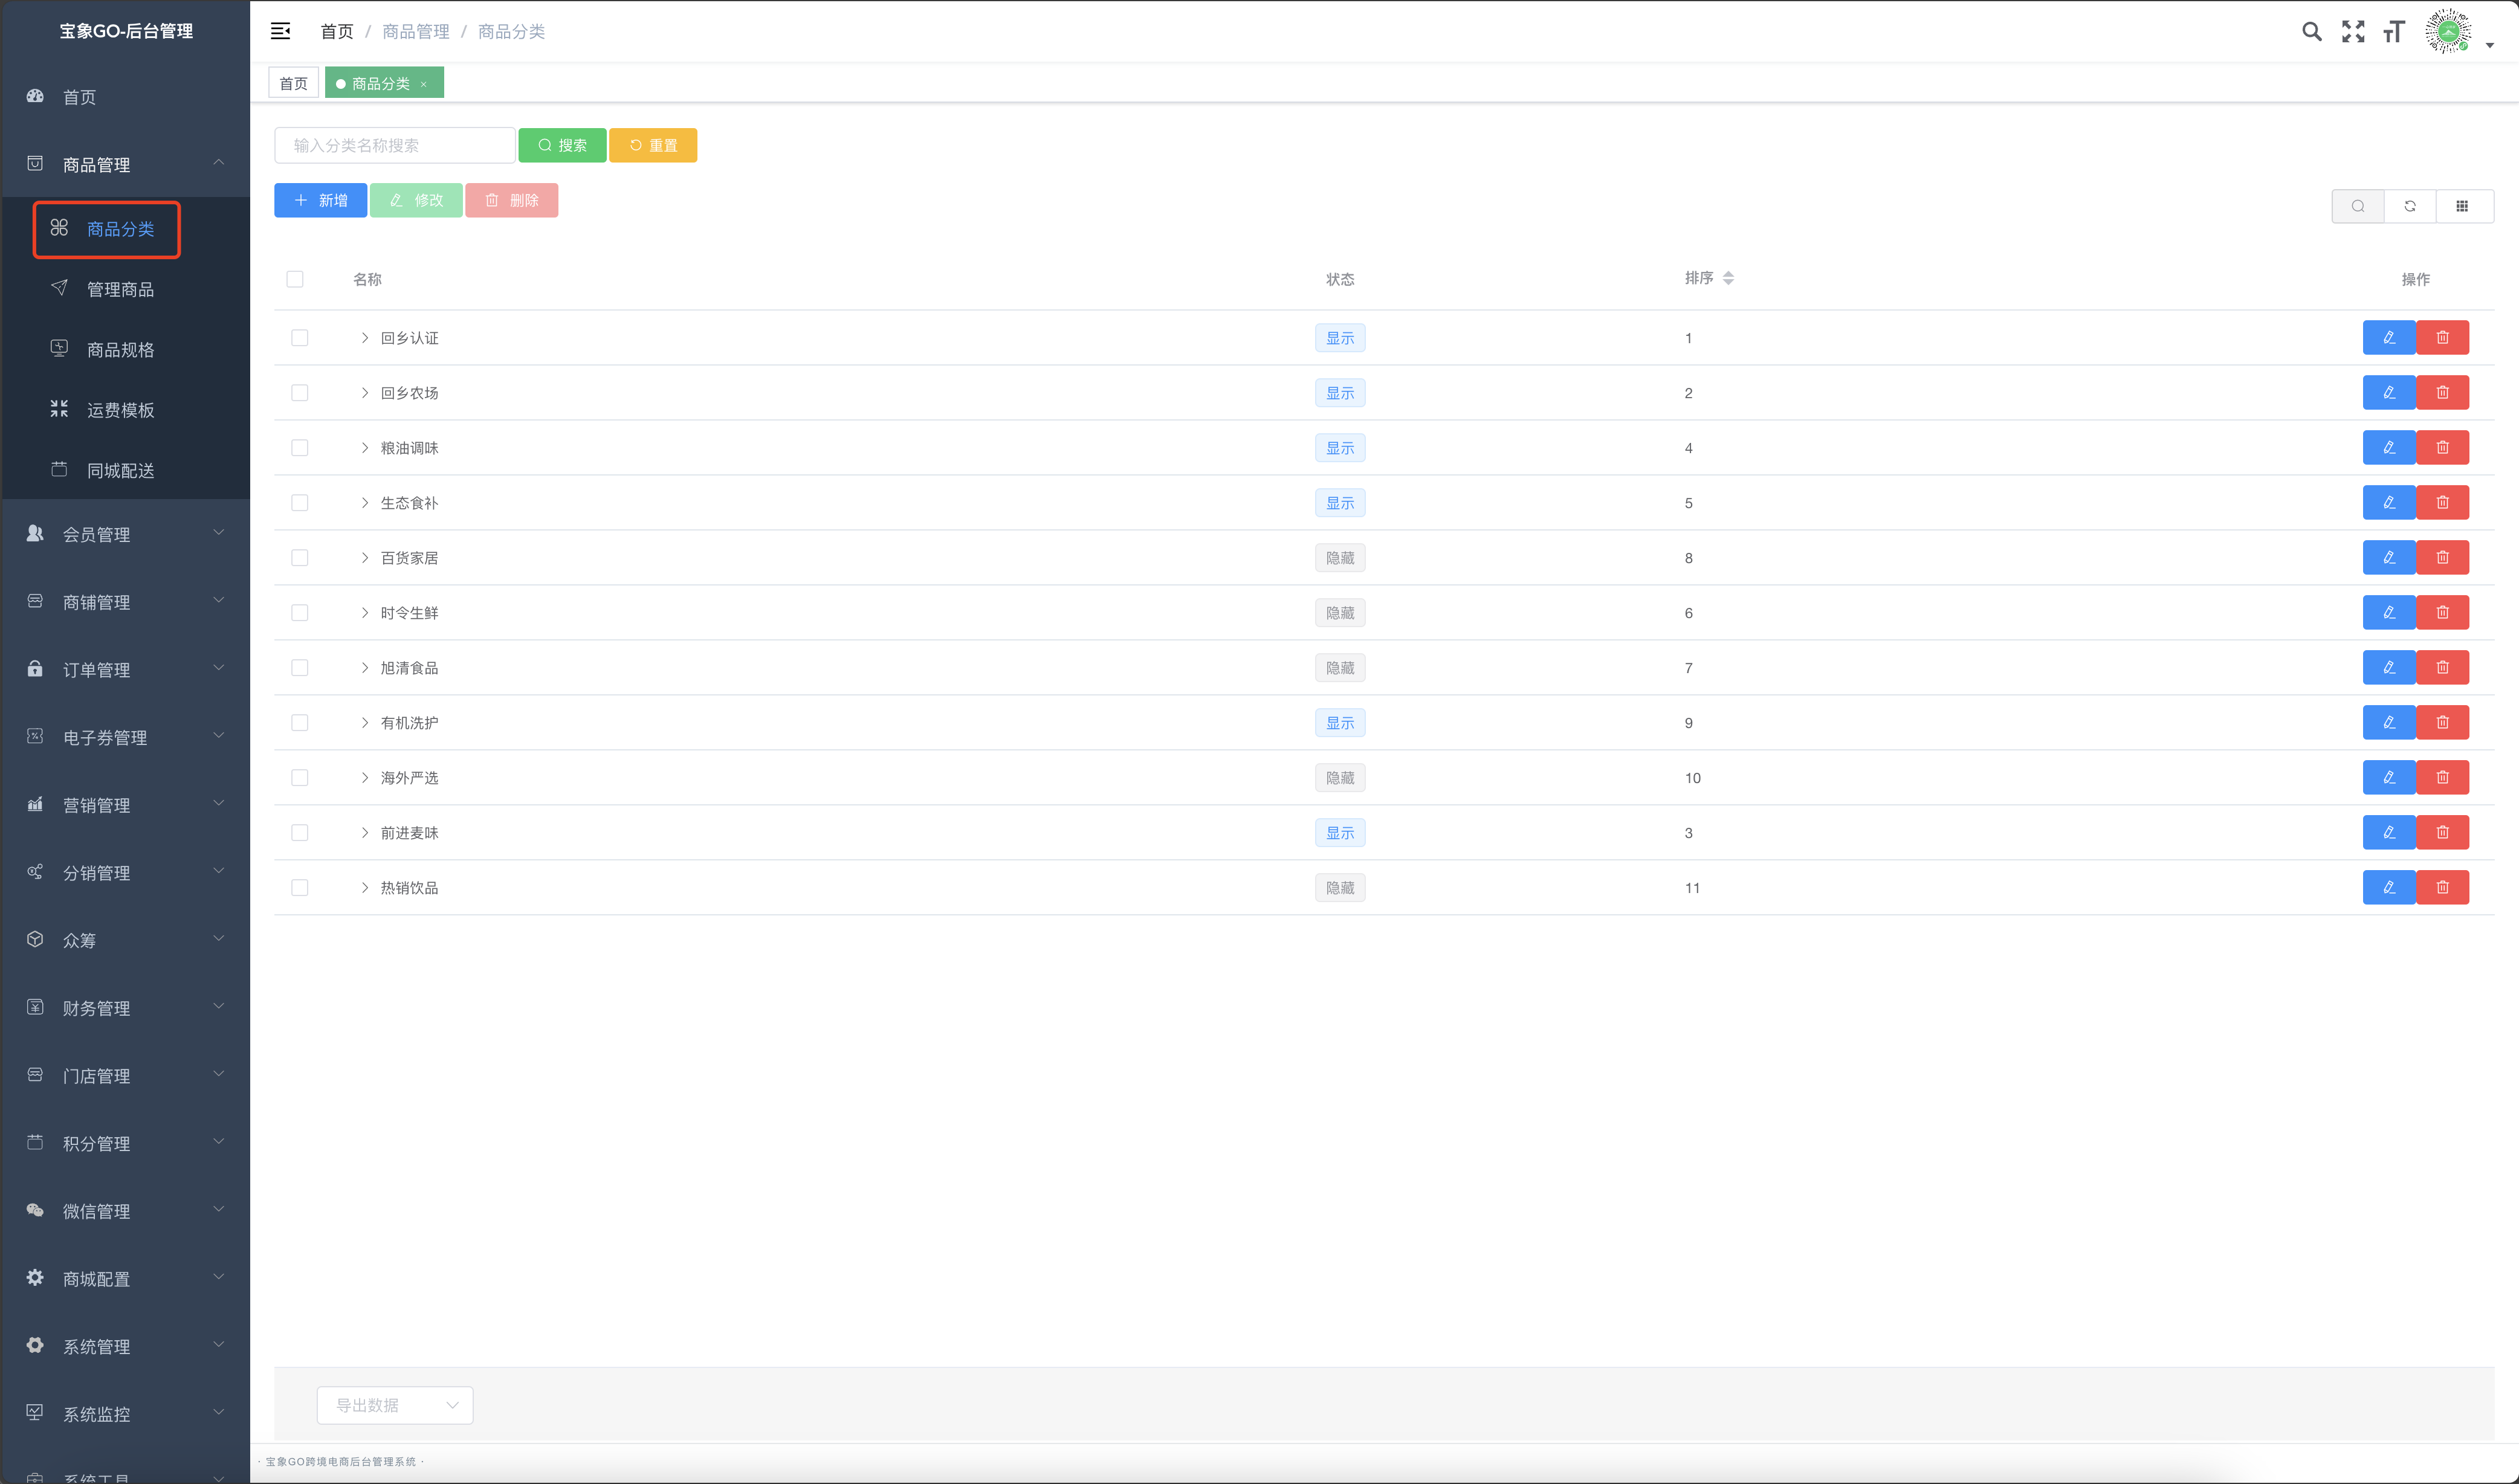Open the font size setting icon
The image size is (2519, 1484).
coord(2393,32)
